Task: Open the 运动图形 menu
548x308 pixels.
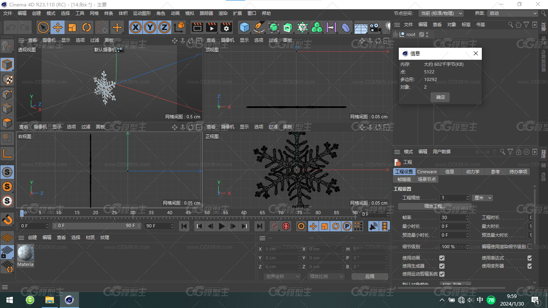Action: pos(142,13)
